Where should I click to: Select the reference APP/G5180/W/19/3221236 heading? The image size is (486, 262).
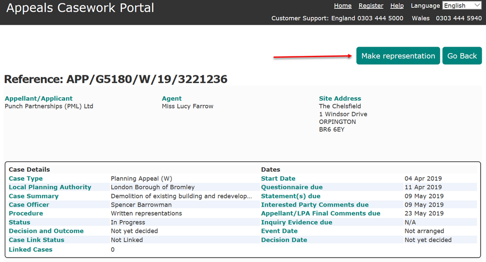click(x=116, y=79)
